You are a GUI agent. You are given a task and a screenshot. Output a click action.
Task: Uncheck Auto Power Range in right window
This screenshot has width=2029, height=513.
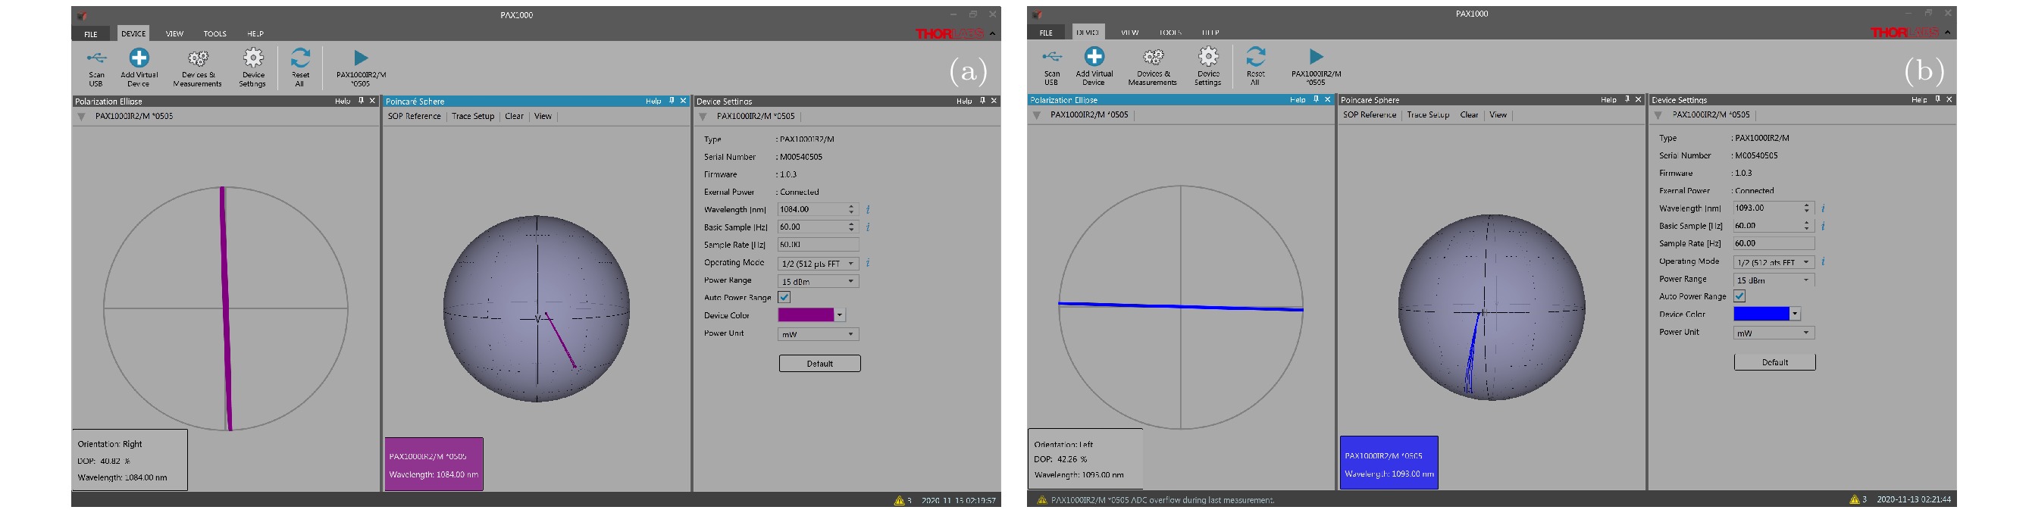coord(1739,296)
